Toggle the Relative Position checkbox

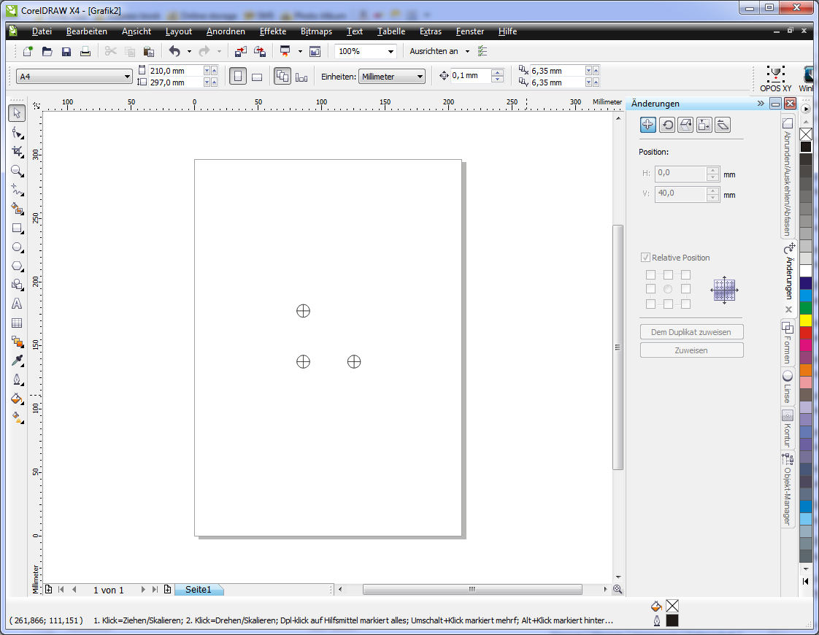click(x=645, y=258)
